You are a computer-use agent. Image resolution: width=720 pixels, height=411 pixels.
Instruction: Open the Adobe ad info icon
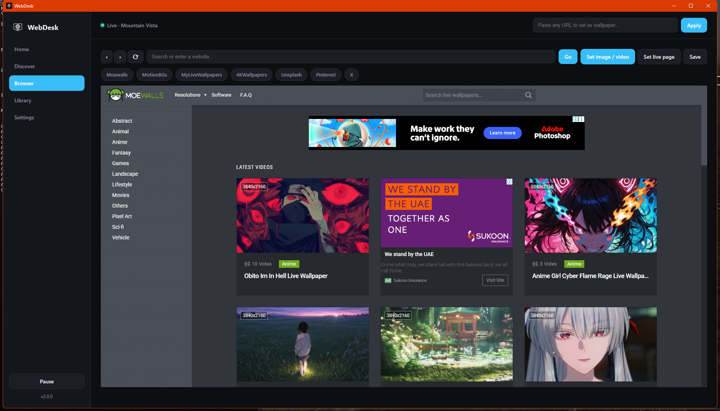(575, 119)
